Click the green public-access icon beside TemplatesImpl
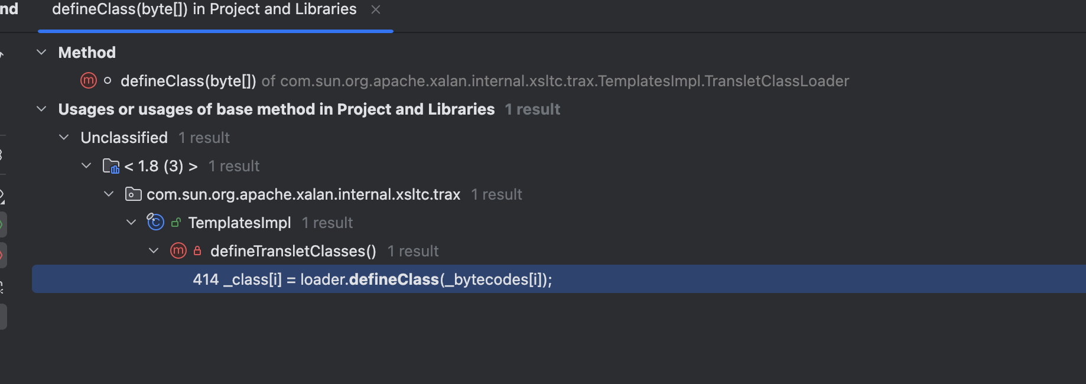The width and height of the screenshot is (1086, 384). [x=176, y=223]
